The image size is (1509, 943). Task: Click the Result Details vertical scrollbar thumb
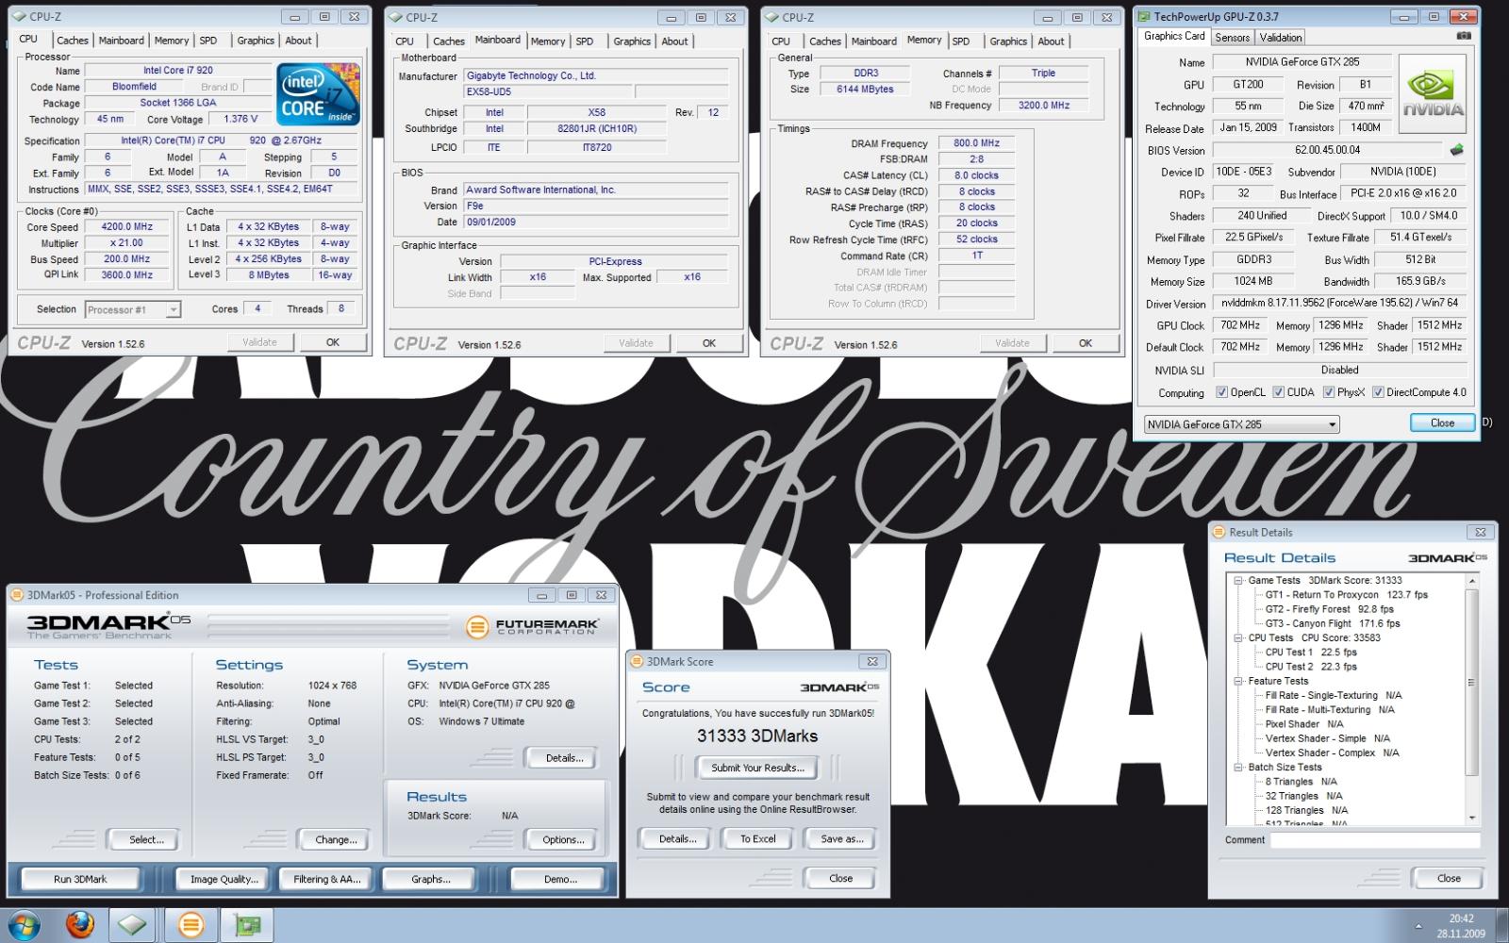pos(1471,681)
